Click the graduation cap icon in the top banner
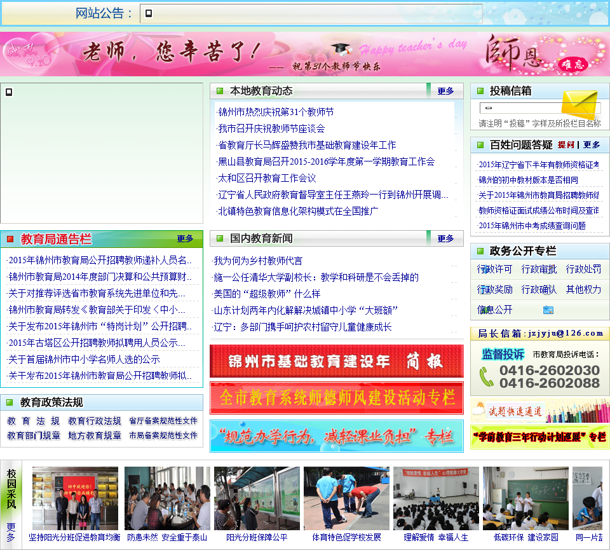 [342, 48]
